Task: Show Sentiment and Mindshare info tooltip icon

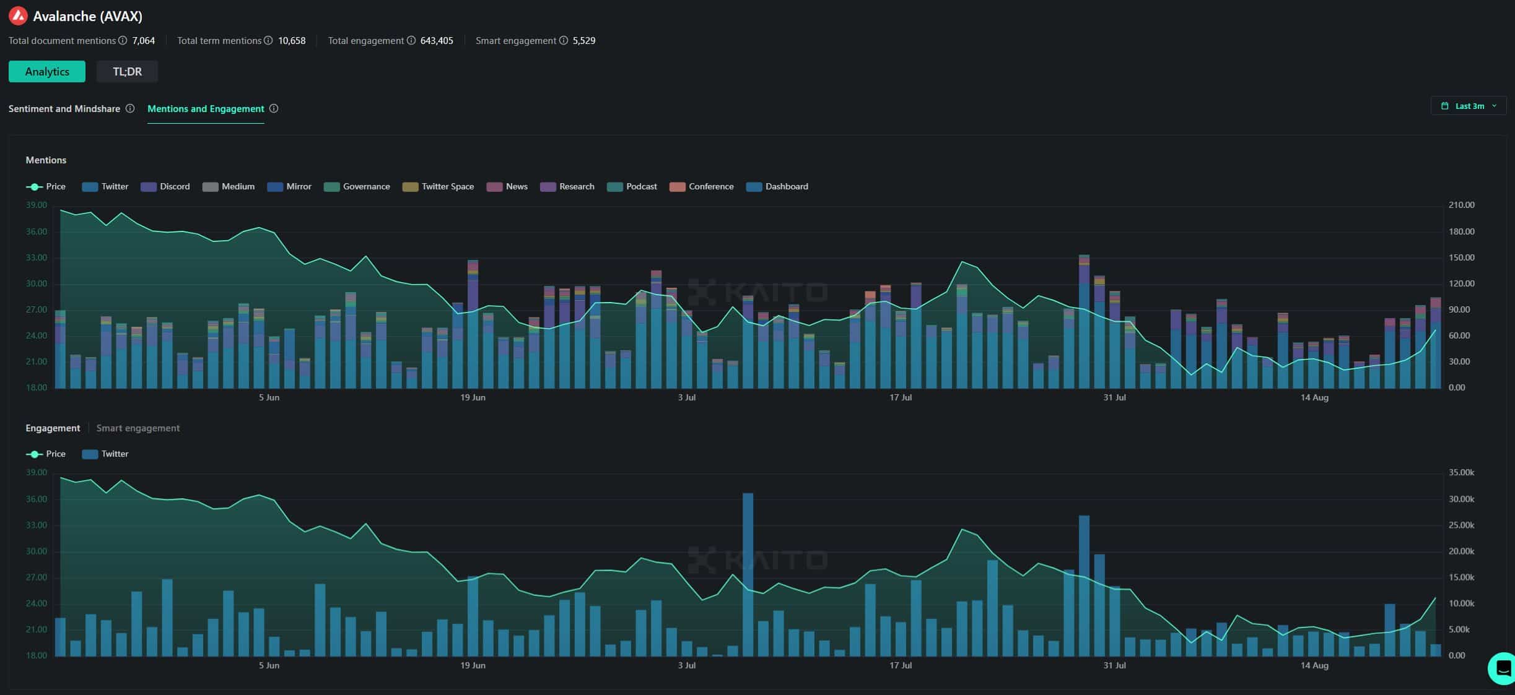Action: (x=130, y=108)
